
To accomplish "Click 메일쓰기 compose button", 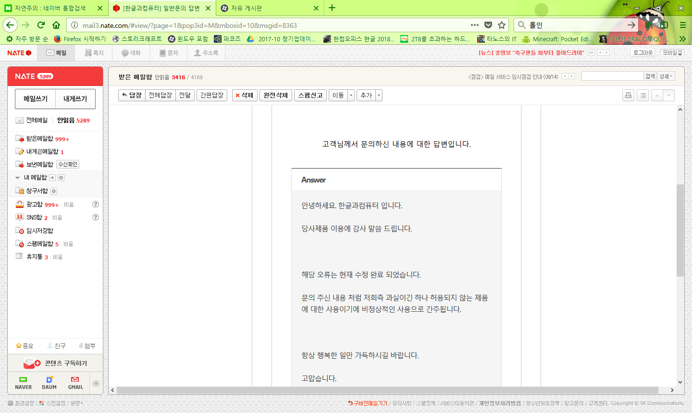I will pyautogui.click(x=36, y=98).
